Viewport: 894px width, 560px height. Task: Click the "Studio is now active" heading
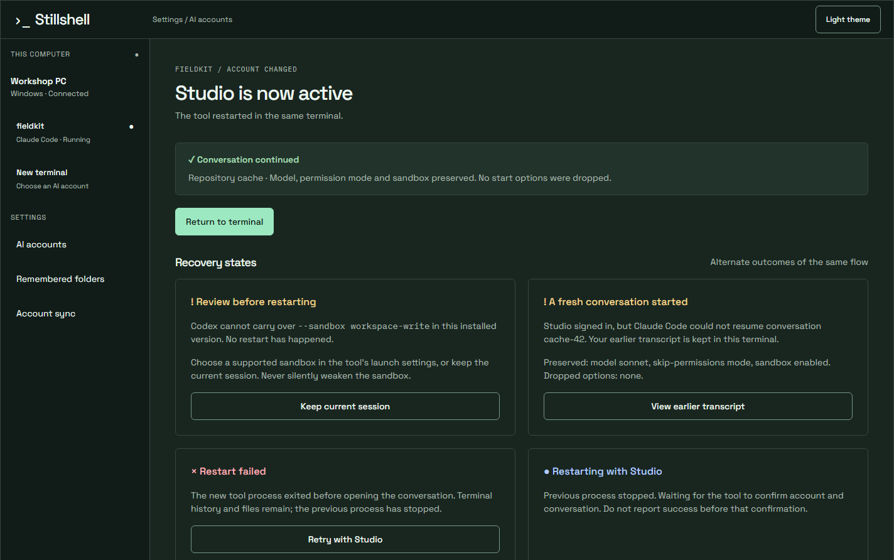click(264, 94)
